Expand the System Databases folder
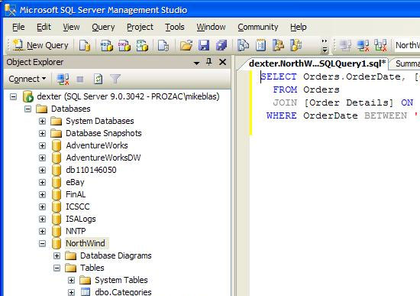Image resolution: width=420 pixels, height=296 pixels. click(x=42, y=121)
